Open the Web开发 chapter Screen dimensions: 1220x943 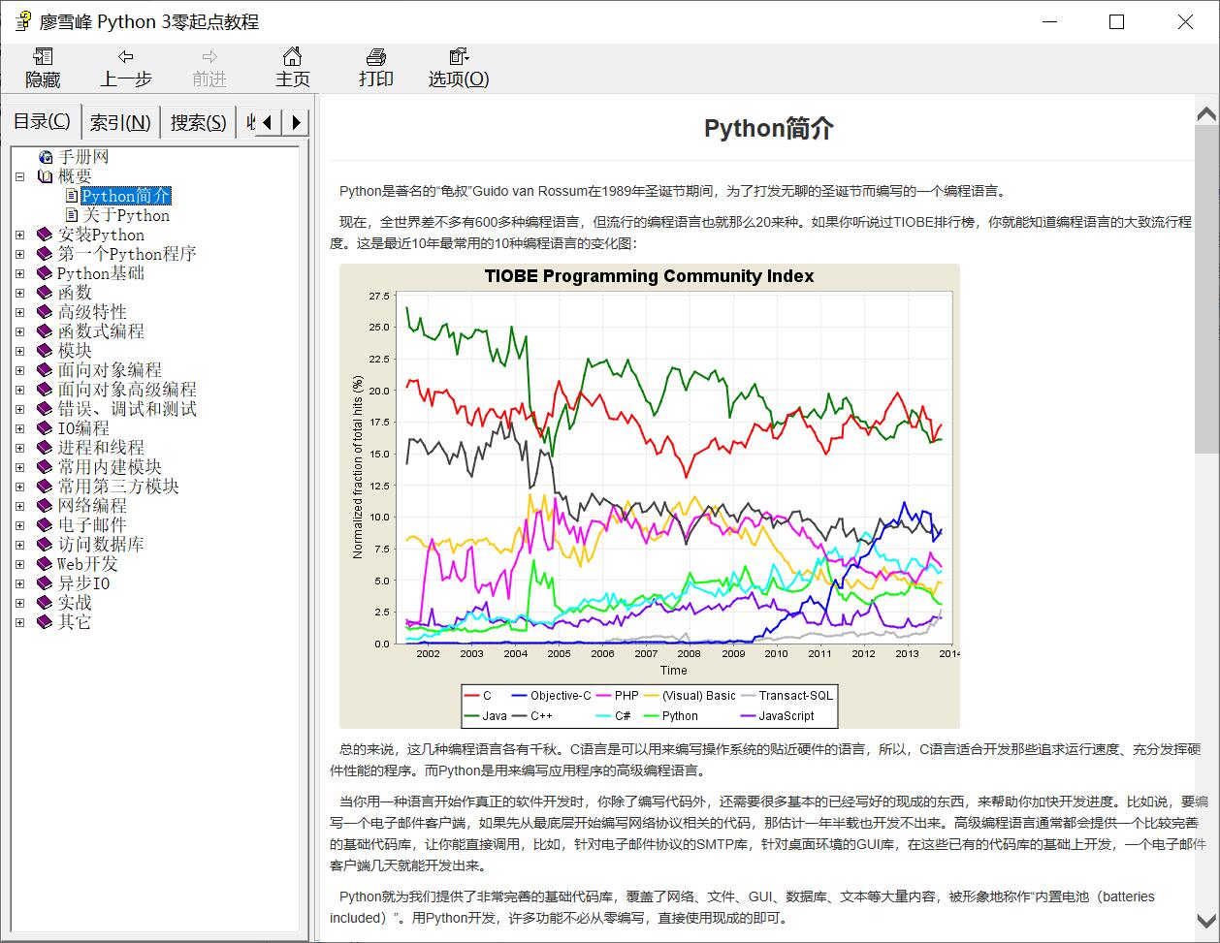pyautogui.click(x=88, y=563)
